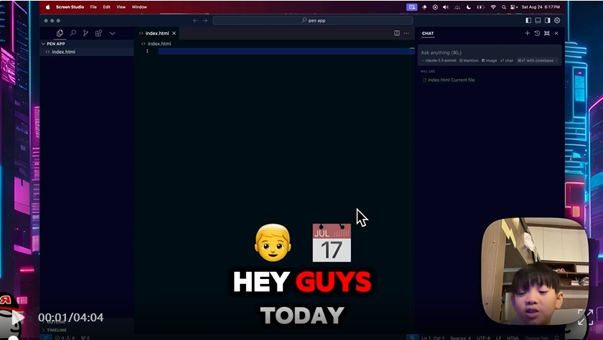Open Control Center icon in menu bar
Screen dimensions: 603x340
tap(513, 7)
